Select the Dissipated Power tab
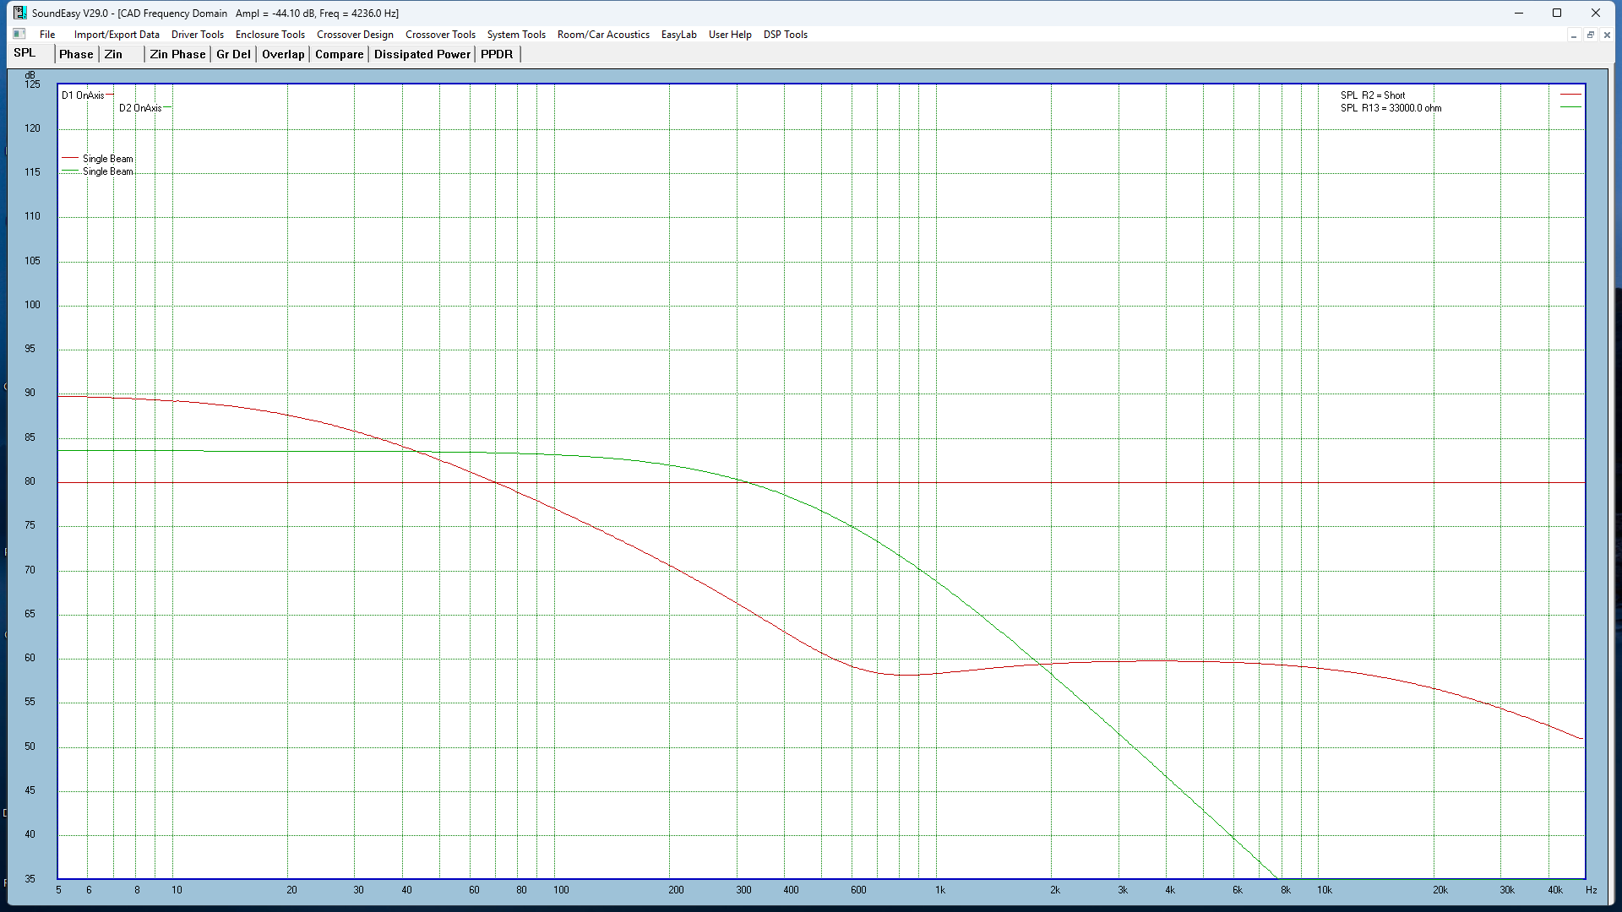The image size is (1622, 912). click(422, 54)
